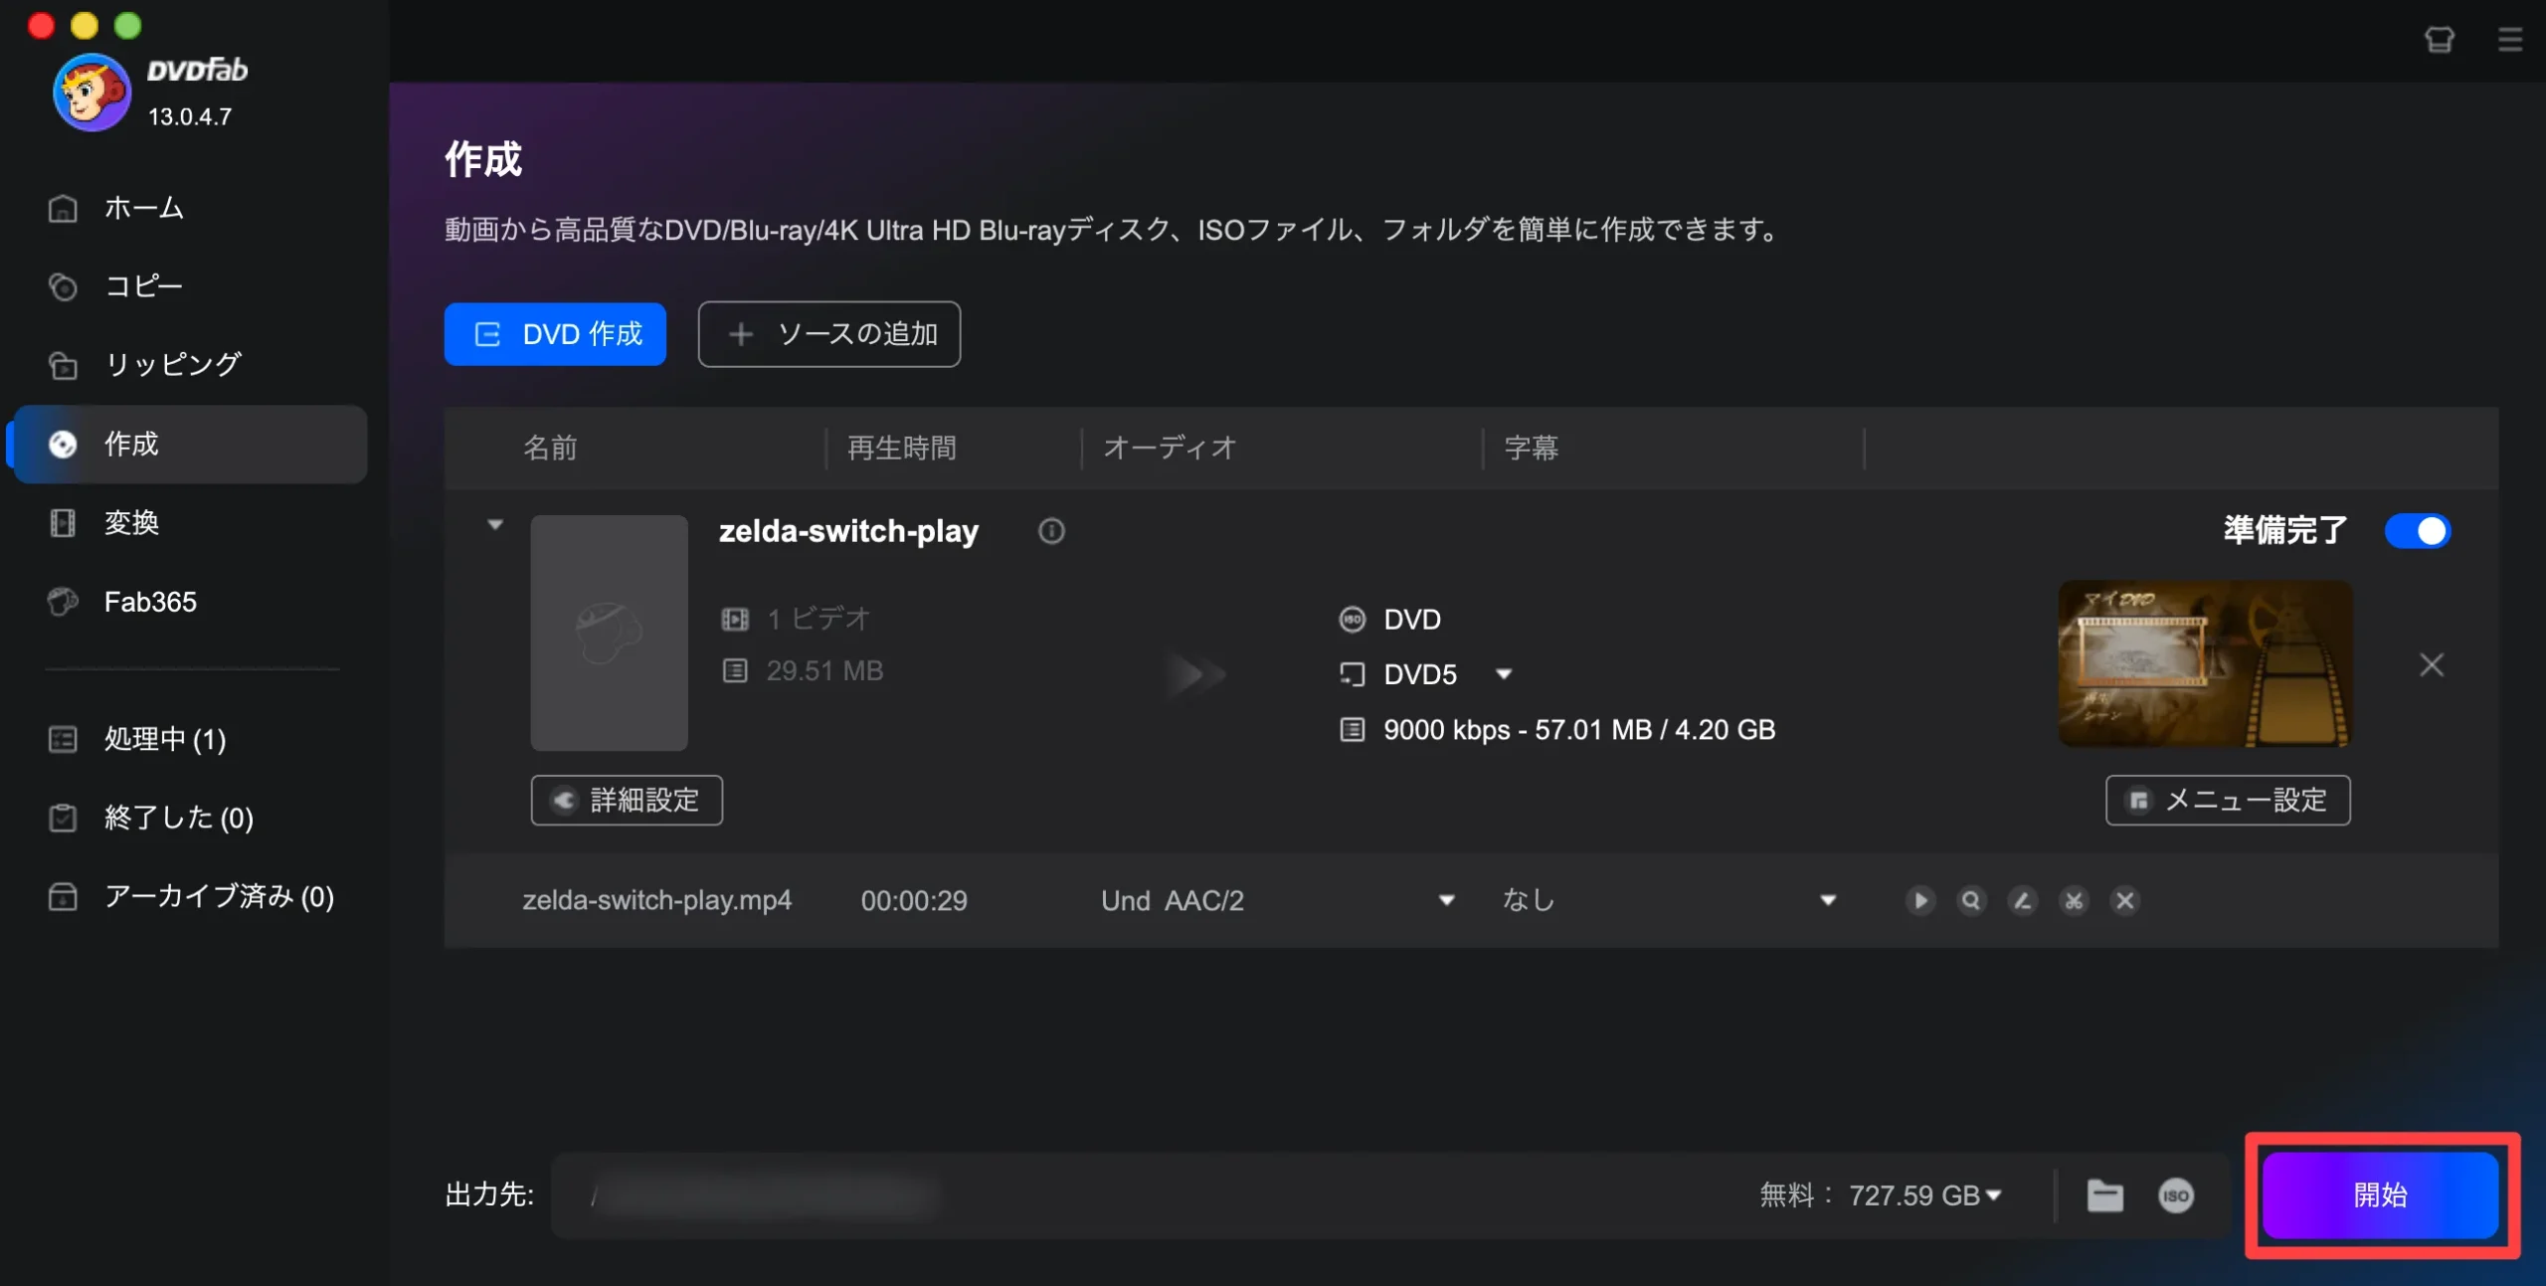Collapse the zelda-switch-play task triangle
This screenshot has height=1286, width=2546.
pos(495,525)
